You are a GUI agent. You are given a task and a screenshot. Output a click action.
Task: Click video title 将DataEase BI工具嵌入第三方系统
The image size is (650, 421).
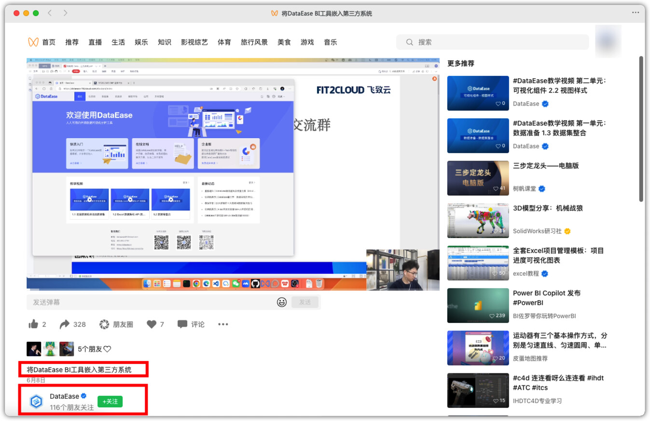(x=79, y=370)
